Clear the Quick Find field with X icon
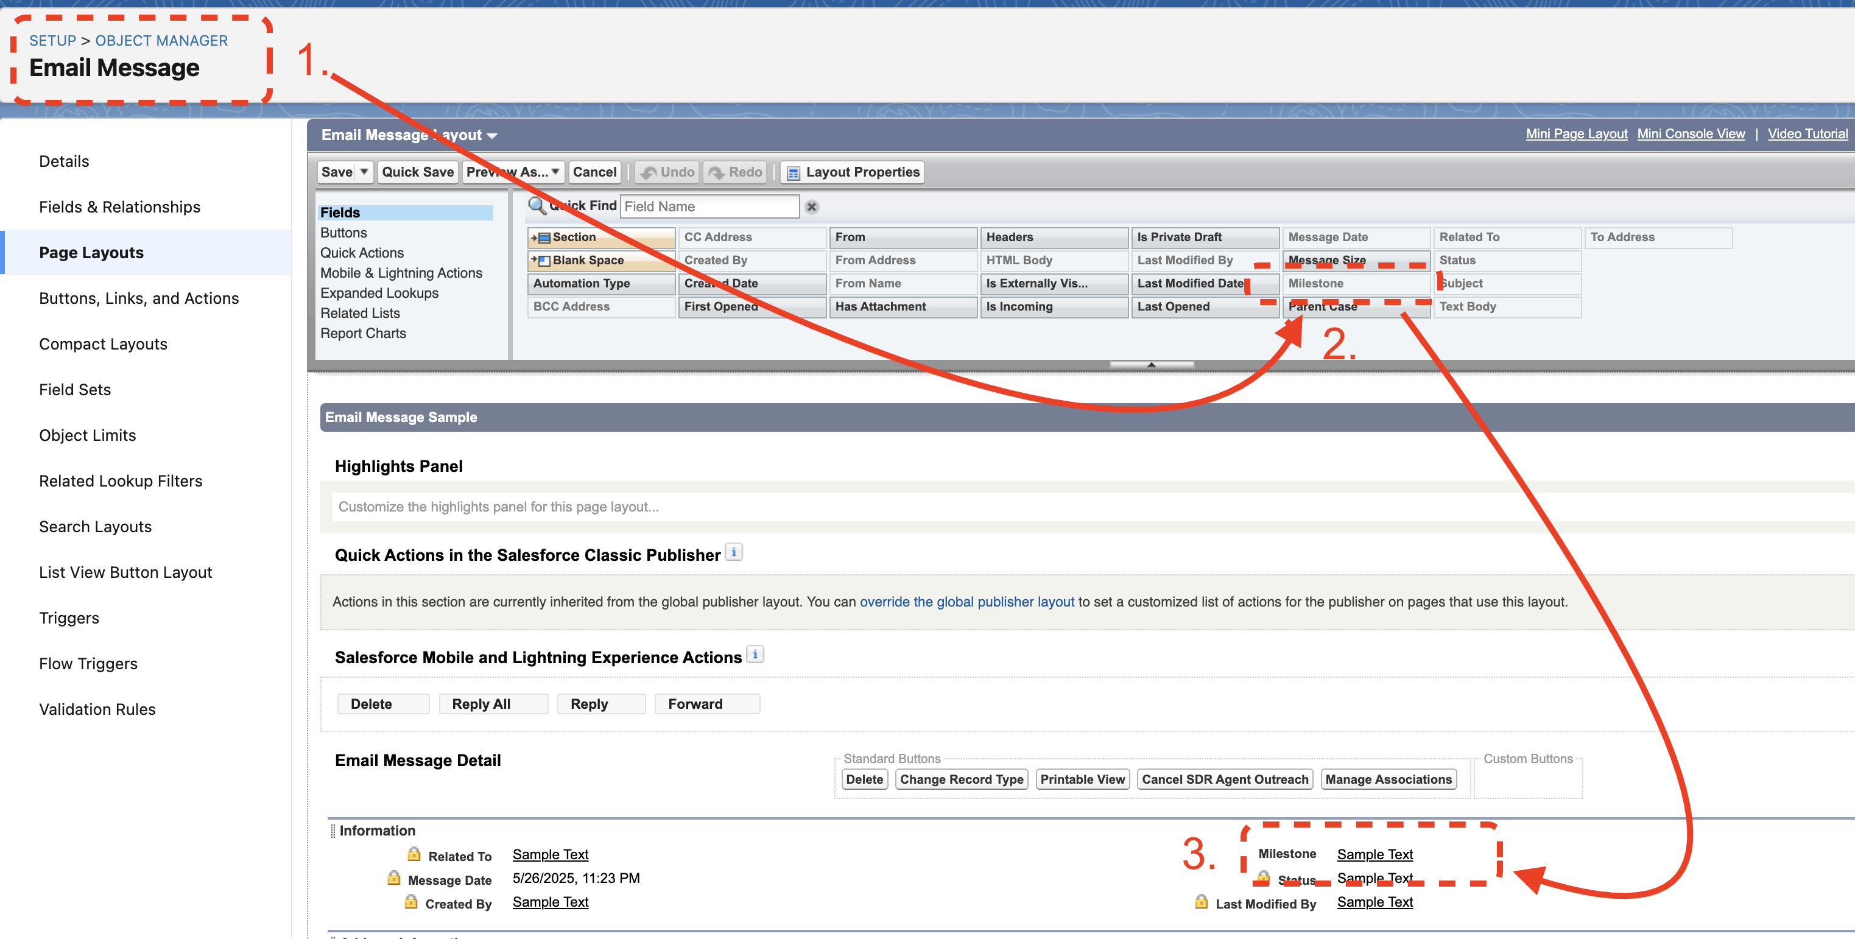The height and width of the screenshot is (939, 1855). pyautogui.click(x=812, y=206)
